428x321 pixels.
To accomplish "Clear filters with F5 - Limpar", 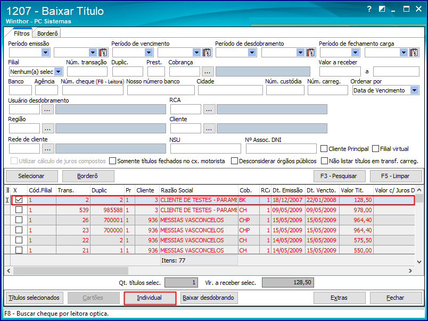I will (x=396, y=176).
